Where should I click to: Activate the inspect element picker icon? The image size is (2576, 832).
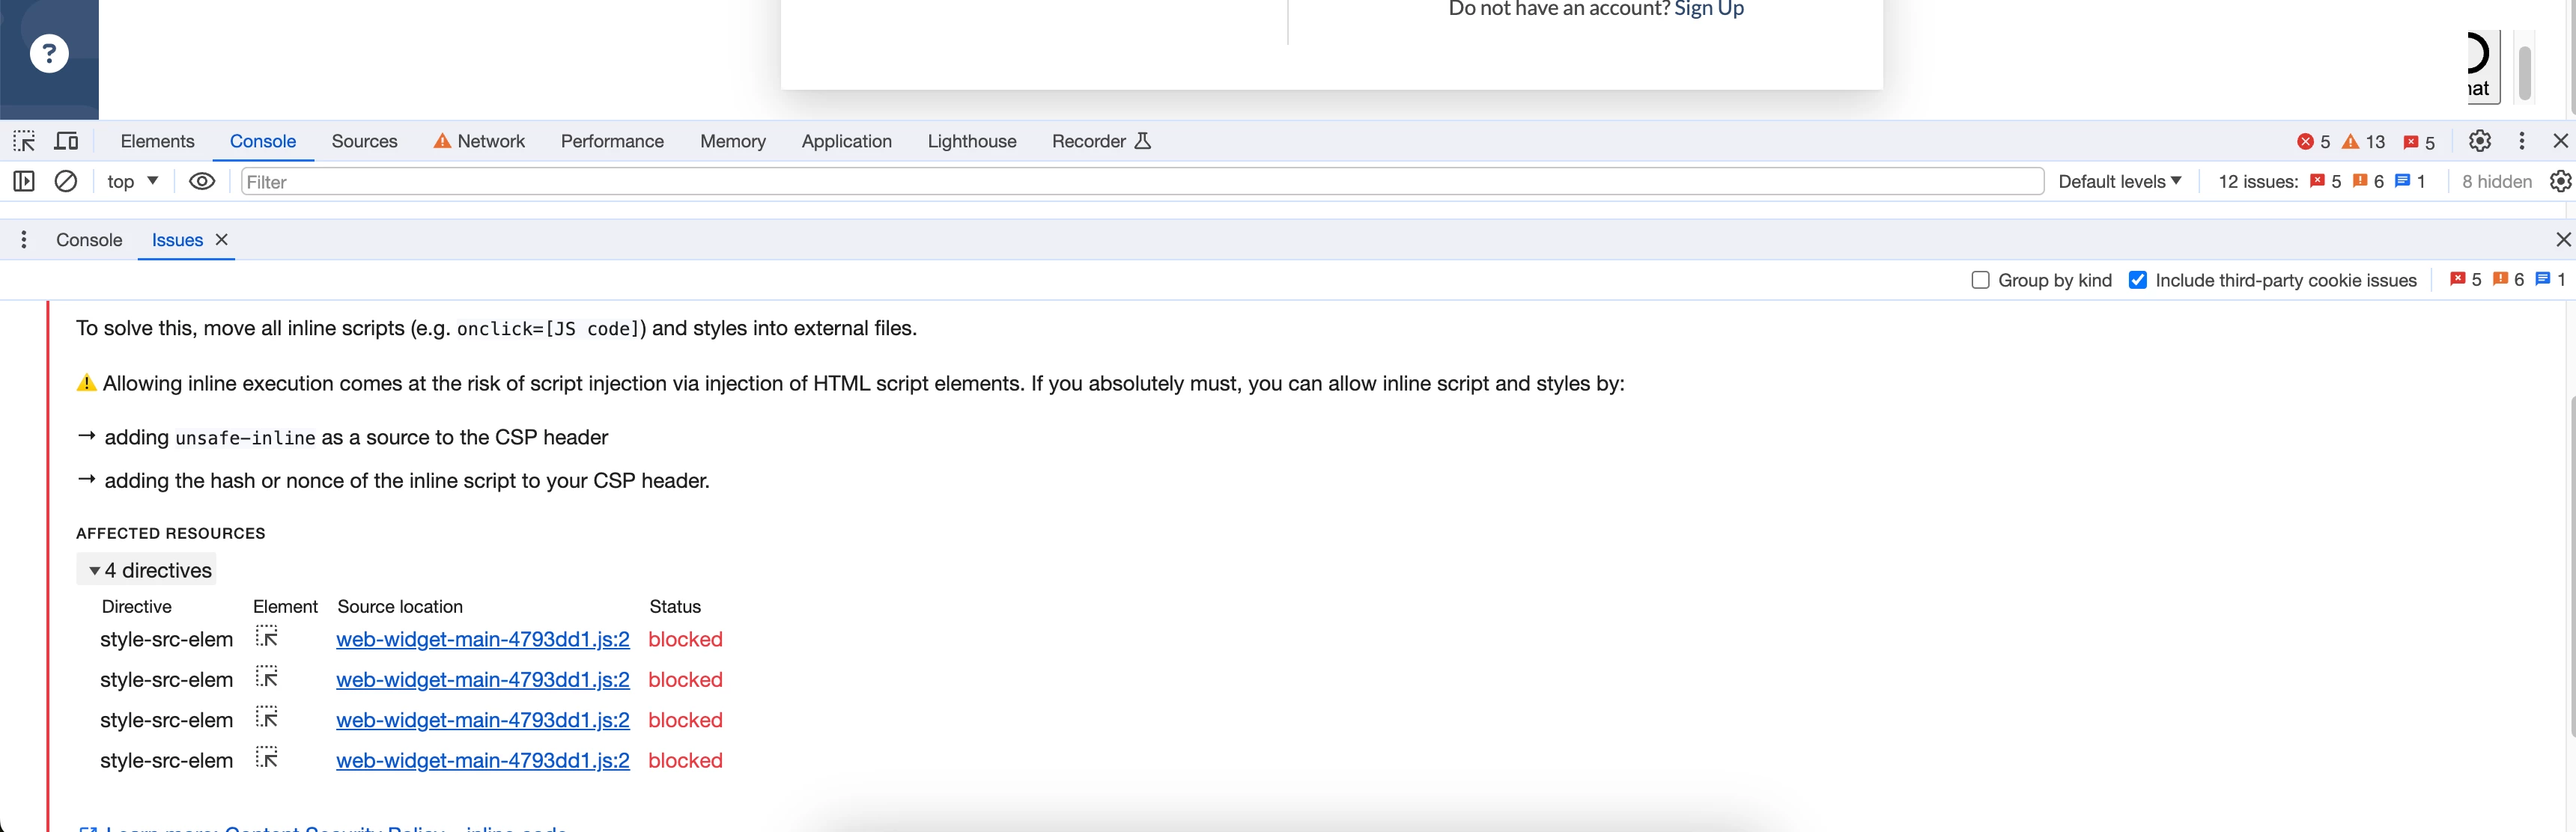(24, 141)
